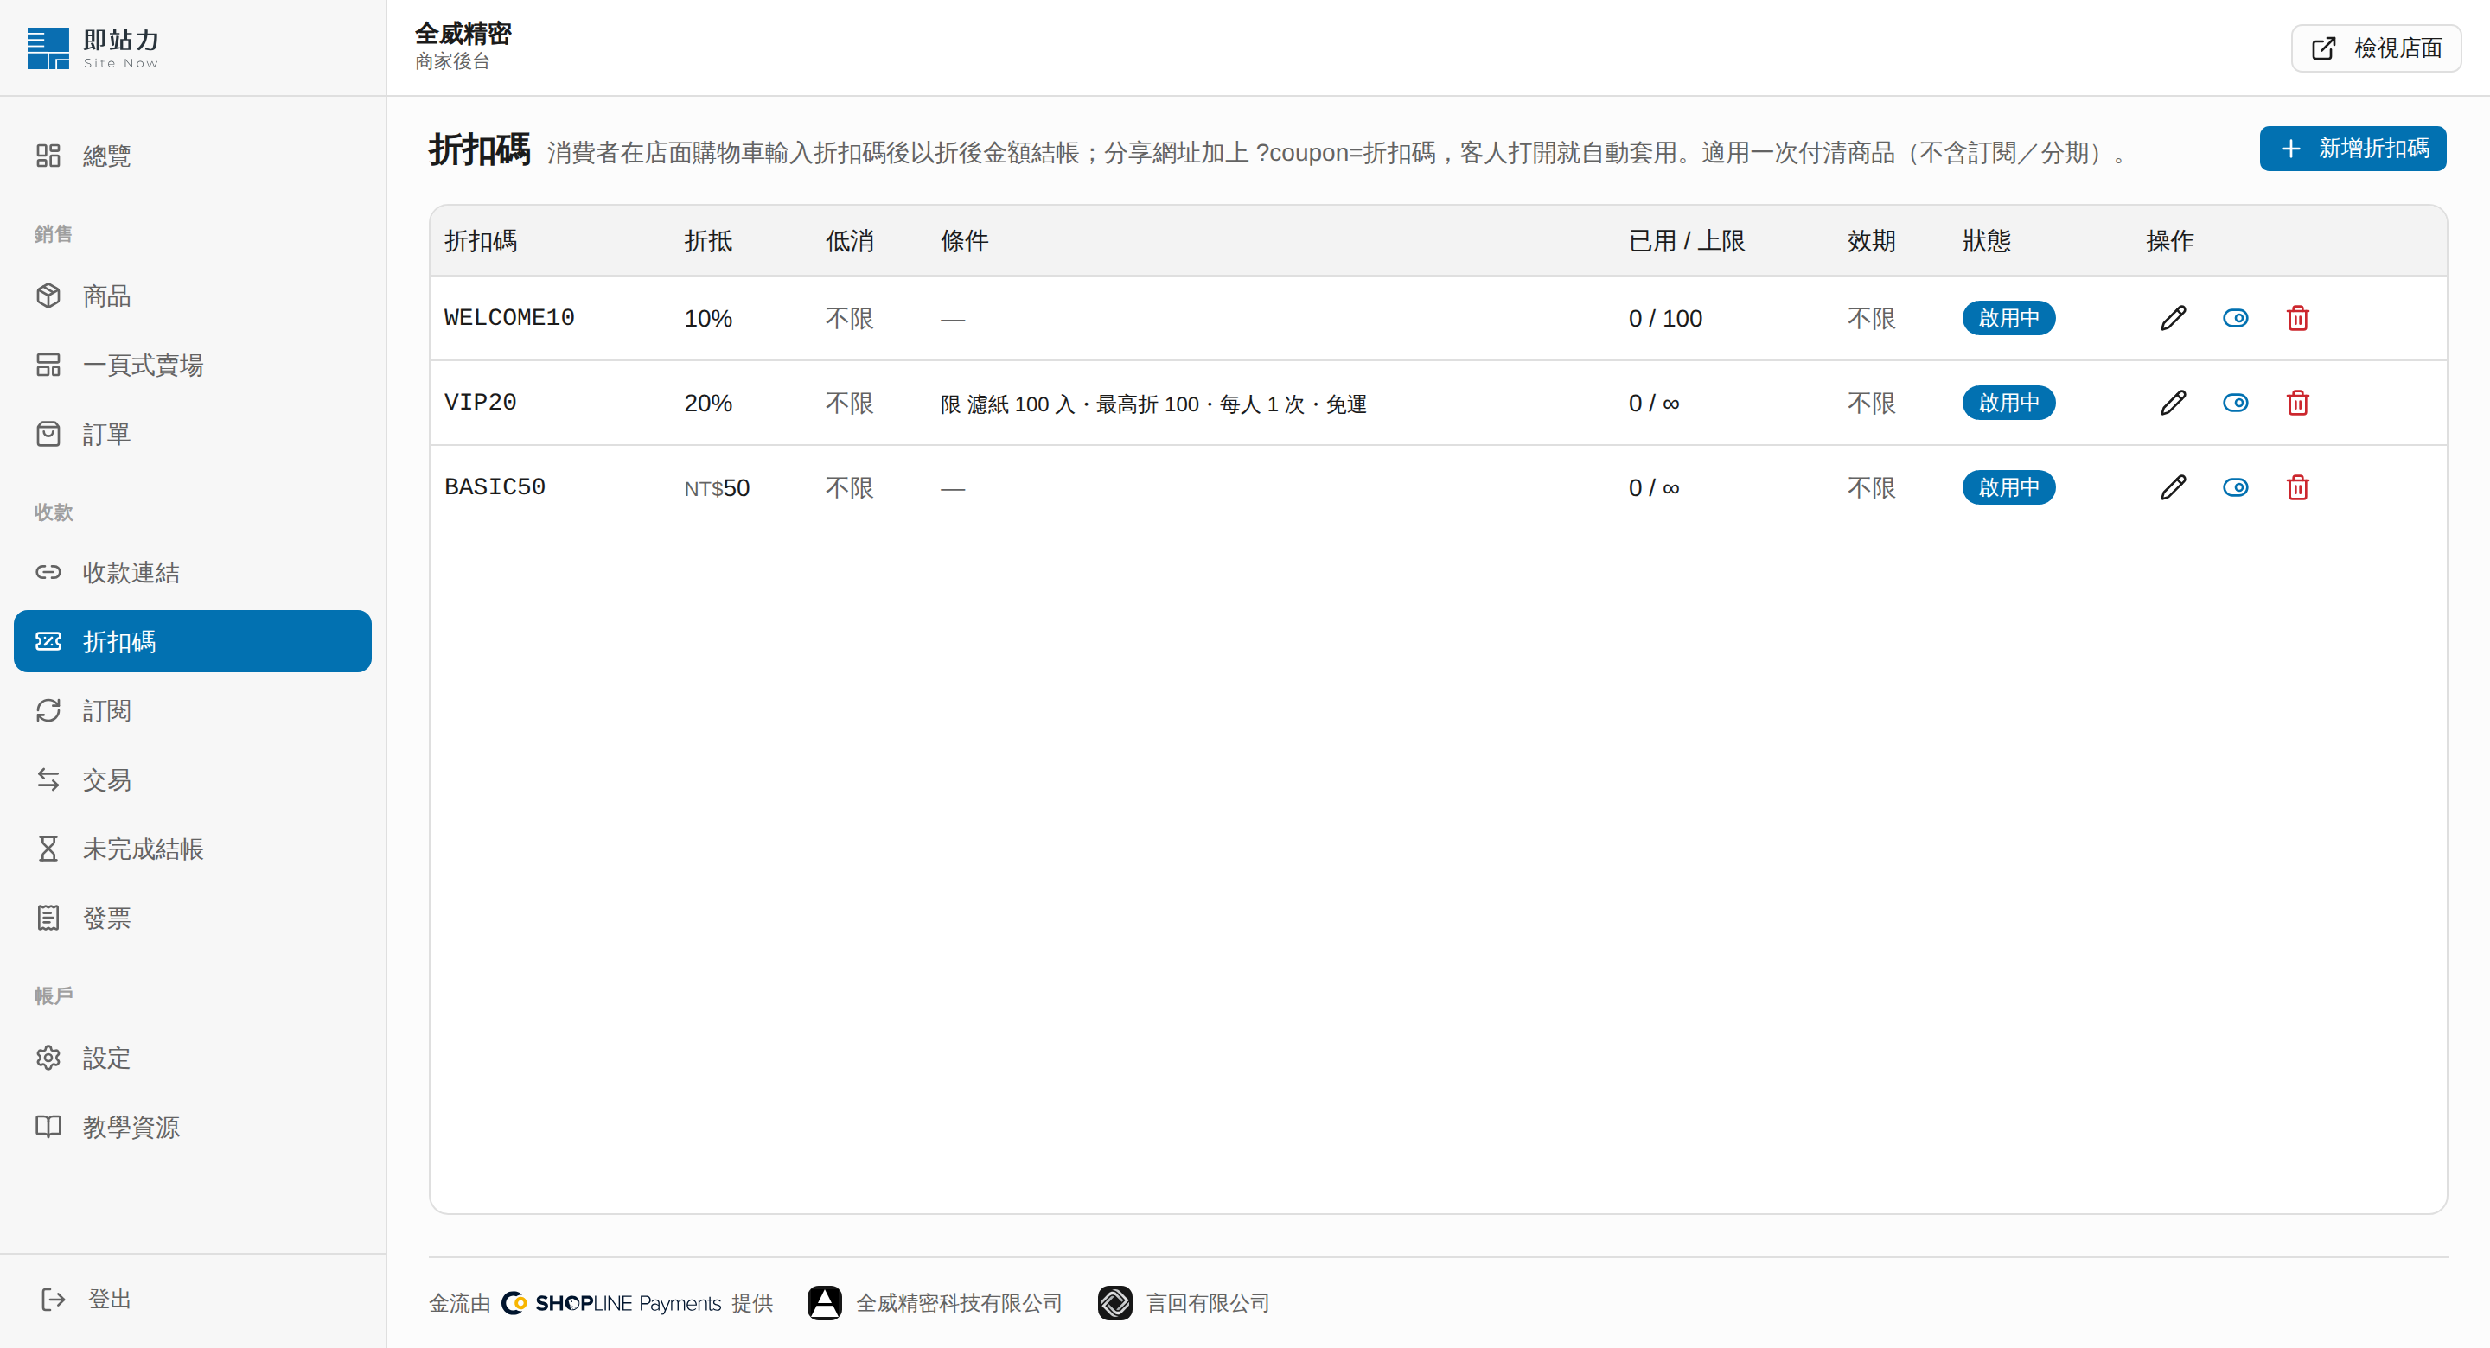Edit the VIP20 coupon with the pencil icon
Image resolution: width=2490 pixels, height=1348 pixels.
pyautogui.click(x=2173, y=403)
